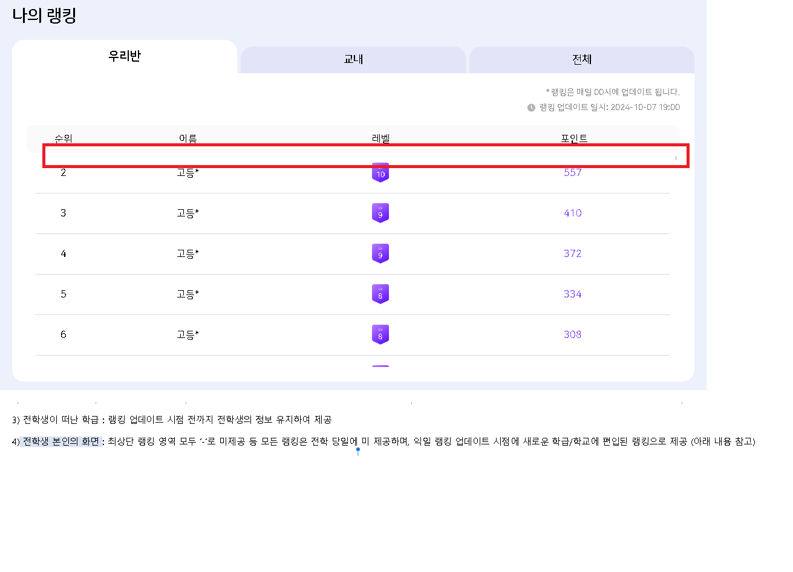This screenshot has height=572, width=793.
Task: Click the blue text cursor handle below paragraph 4
Action: [358, 450]
